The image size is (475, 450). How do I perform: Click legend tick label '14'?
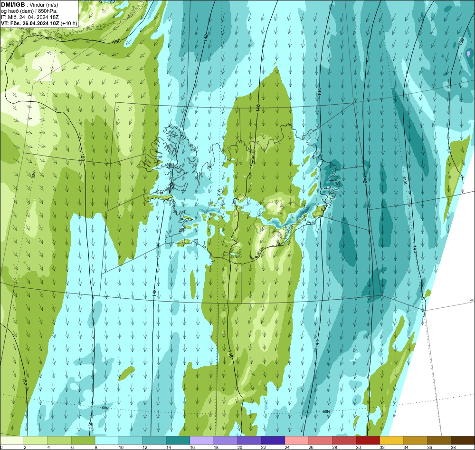coord(169,447)
